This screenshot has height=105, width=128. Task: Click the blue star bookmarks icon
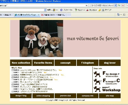coord(61,10)
